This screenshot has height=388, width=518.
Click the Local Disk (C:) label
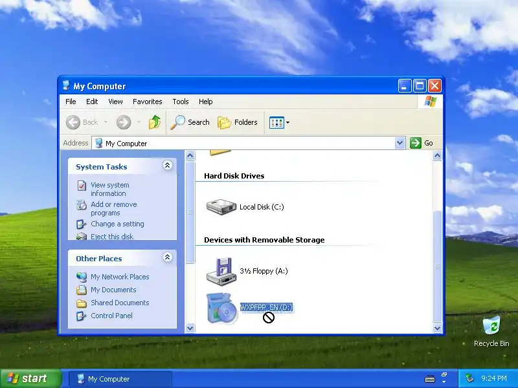coord(262,207)
